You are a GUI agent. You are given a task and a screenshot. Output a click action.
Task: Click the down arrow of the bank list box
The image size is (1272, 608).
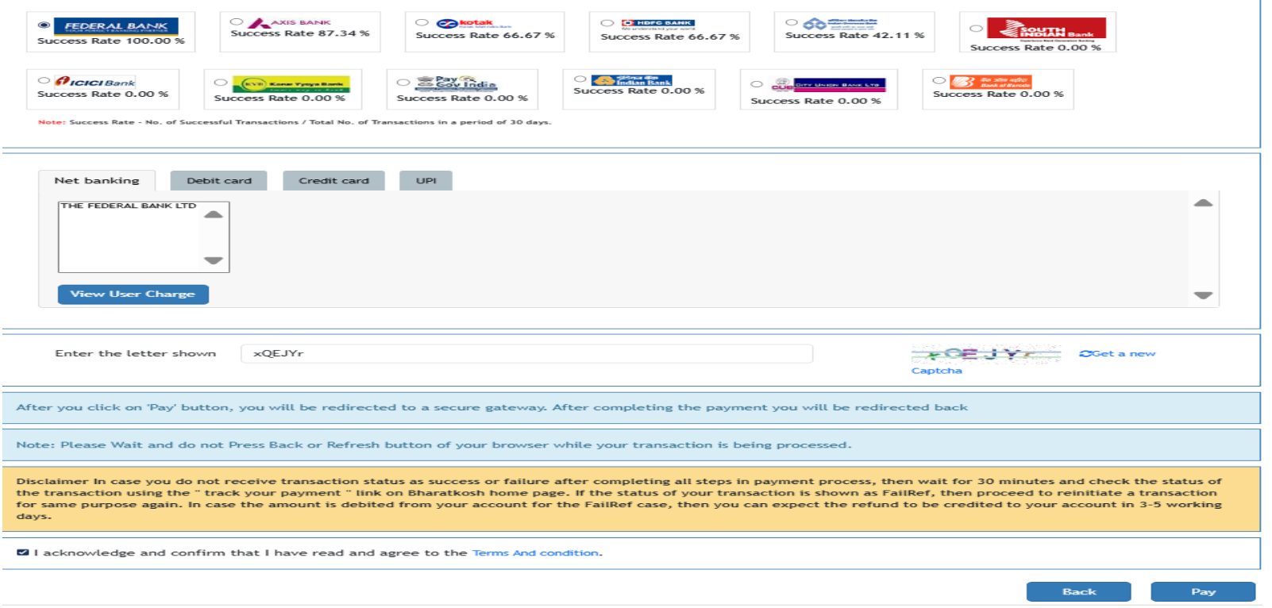(213, 260)
